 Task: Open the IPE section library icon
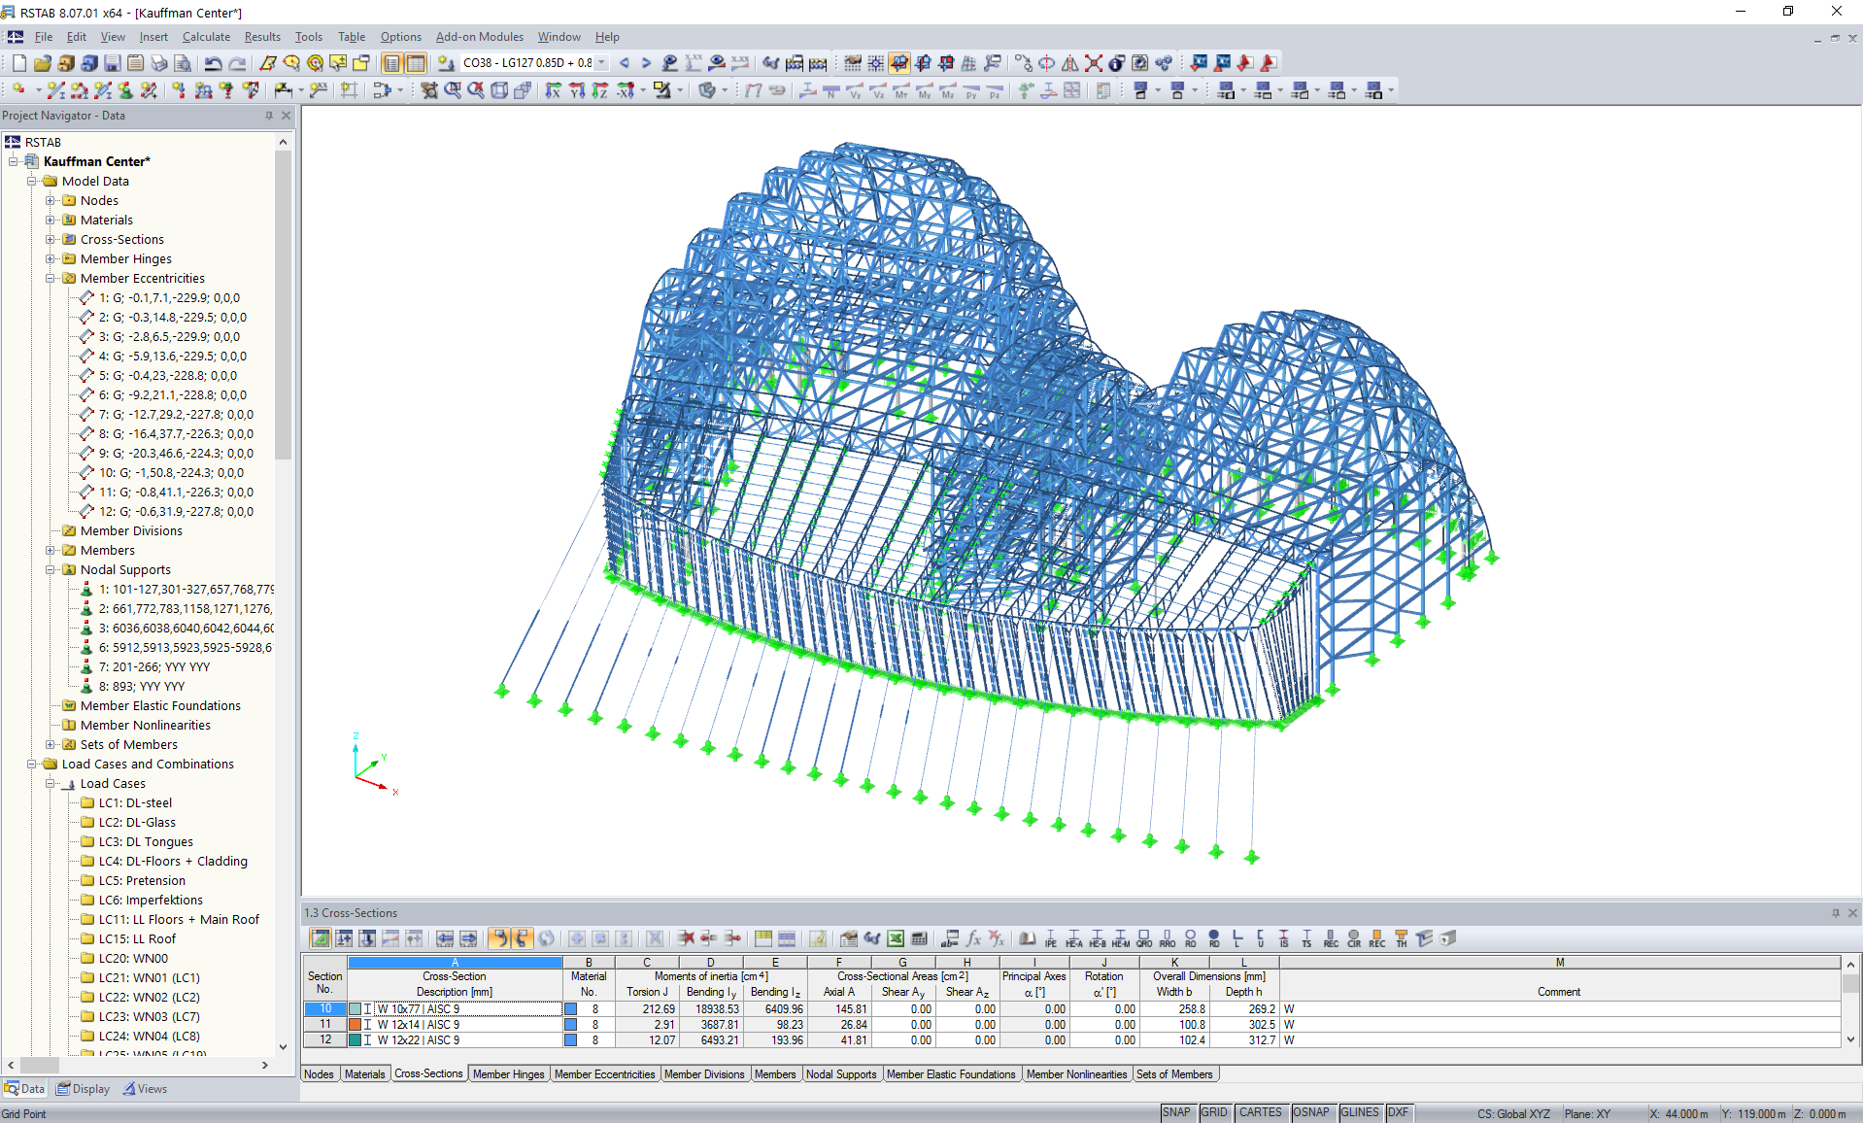coord(1050,938)
